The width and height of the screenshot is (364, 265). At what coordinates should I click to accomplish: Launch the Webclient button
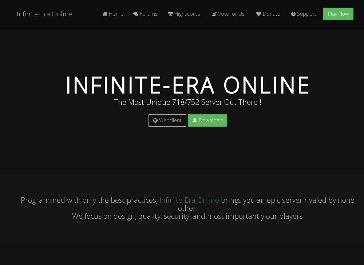point(167,120)
